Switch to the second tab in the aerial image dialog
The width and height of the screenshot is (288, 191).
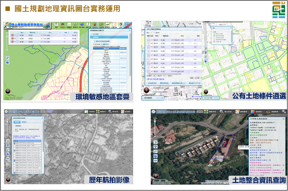(24, 122)
